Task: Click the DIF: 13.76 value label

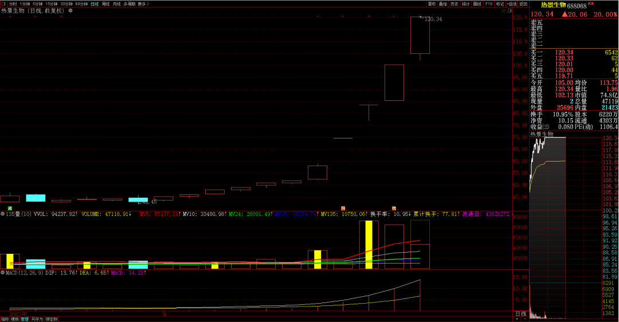Action: [61, 273]
